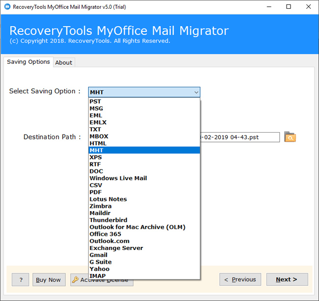Go back with the Previous button
The height and width of the screenshot is (301, 319).
coord(240,279)
